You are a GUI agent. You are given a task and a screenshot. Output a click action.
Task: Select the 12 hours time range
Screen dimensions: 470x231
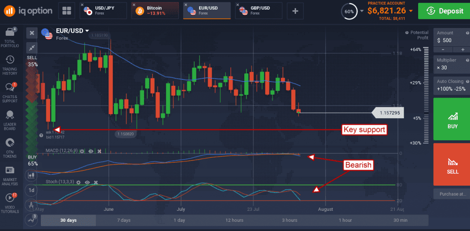(235, 220)
